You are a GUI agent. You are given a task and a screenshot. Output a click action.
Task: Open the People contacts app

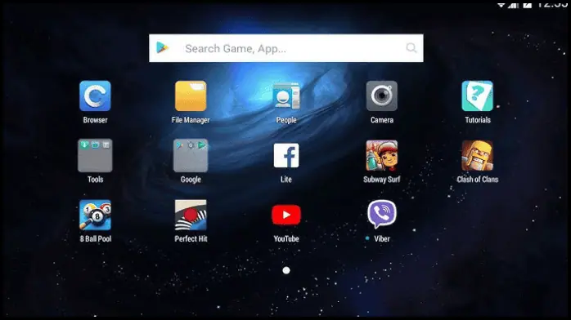[x=286, y=96]
